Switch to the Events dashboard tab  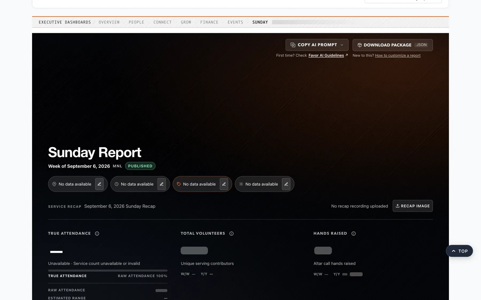tap(235, 22)
